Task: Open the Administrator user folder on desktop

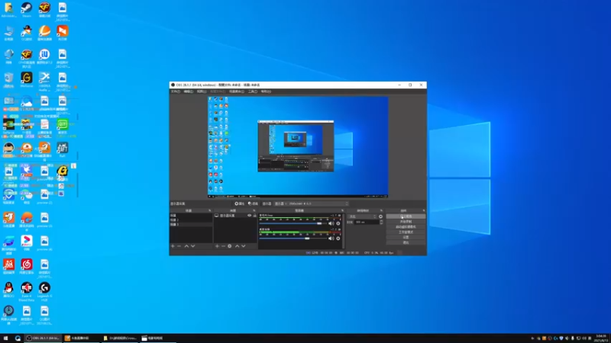Action: coord(8,9)
